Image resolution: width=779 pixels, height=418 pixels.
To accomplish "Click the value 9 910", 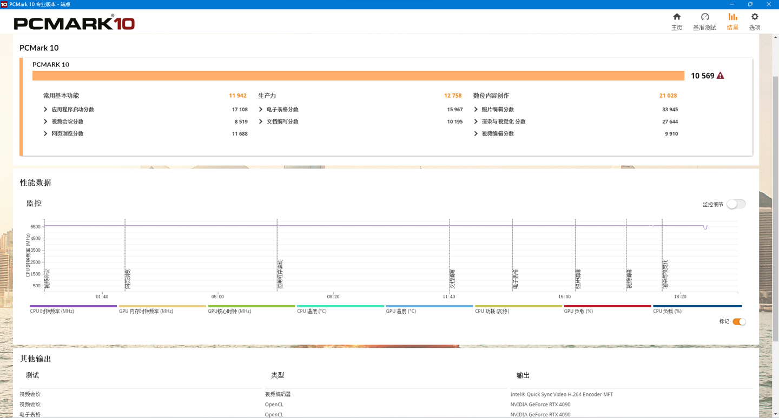I will point(671,134).
